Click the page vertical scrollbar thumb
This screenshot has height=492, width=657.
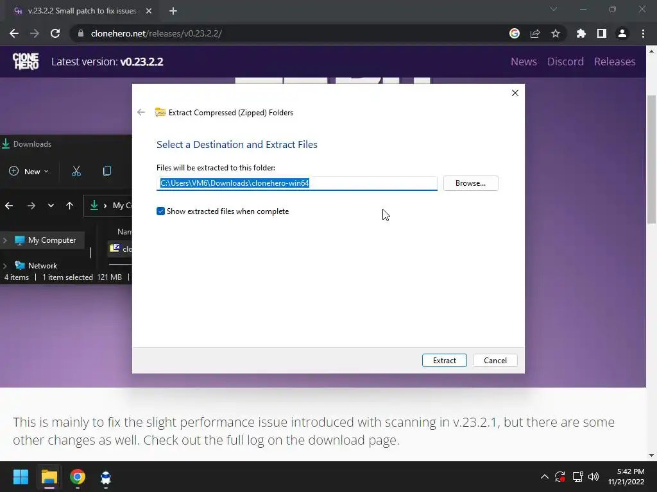pos(651,159)
